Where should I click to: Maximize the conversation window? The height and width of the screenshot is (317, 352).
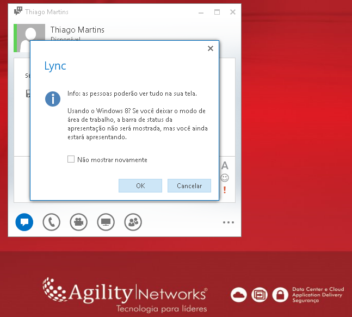coord(217,12)
